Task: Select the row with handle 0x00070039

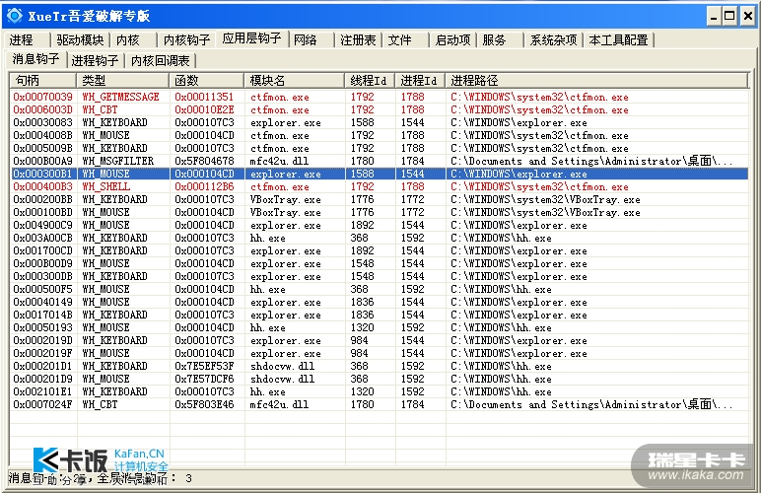Action: (379, 97)
